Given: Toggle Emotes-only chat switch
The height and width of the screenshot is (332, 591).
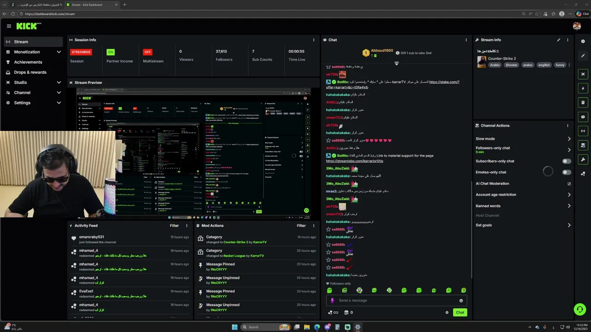Looking at the screenshot, I should click(567, 172).
